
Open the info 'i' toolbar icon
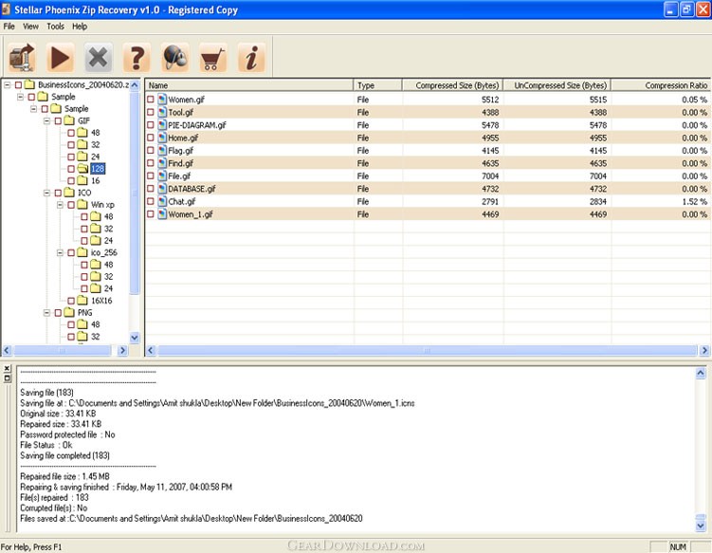click(251, 57)
